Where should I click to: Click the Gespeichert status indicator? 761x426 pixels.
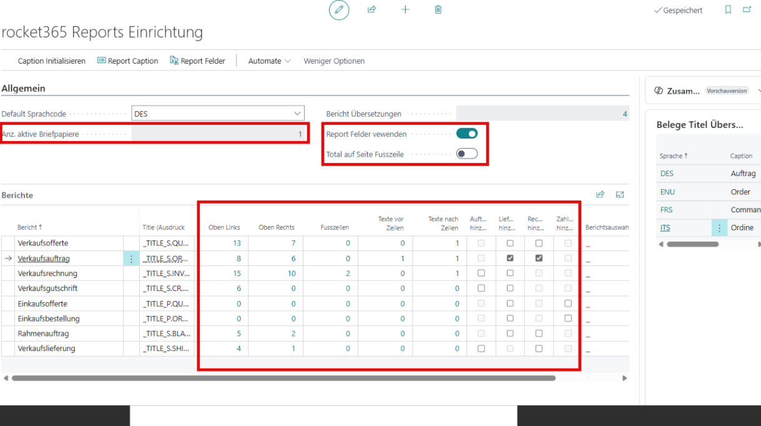click(678, 10)
